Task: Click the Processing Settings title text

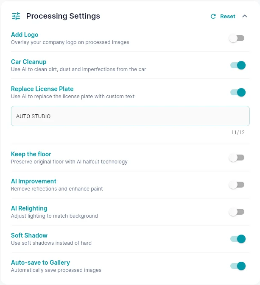Action: 63,16
